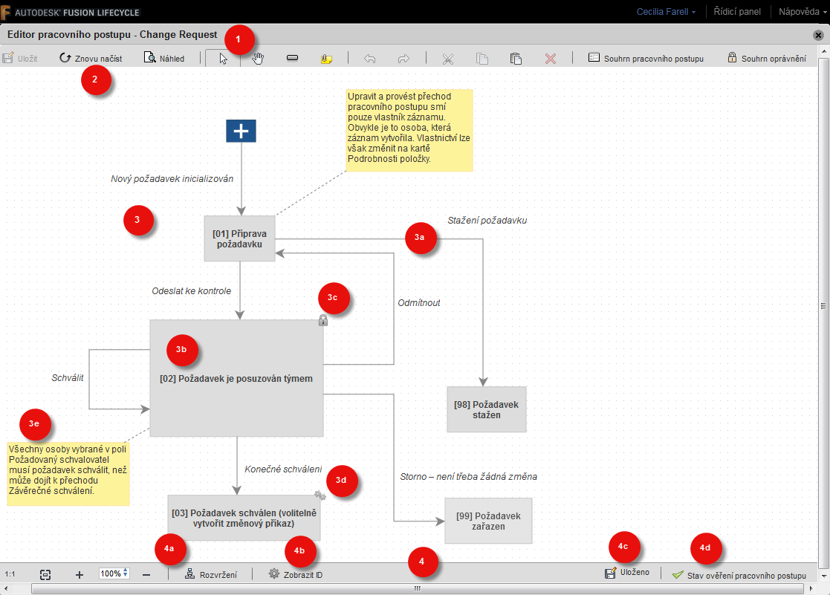Image resolution: width=830 pixels, height=595 pixels.
Task: Go to Řídicí panel
Action: (x=737, y=12)
